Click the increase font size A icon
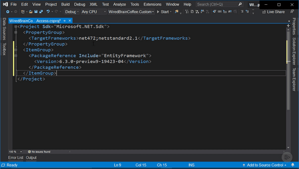Viewport: 299px width, 169px height. [x=230, y=12]
